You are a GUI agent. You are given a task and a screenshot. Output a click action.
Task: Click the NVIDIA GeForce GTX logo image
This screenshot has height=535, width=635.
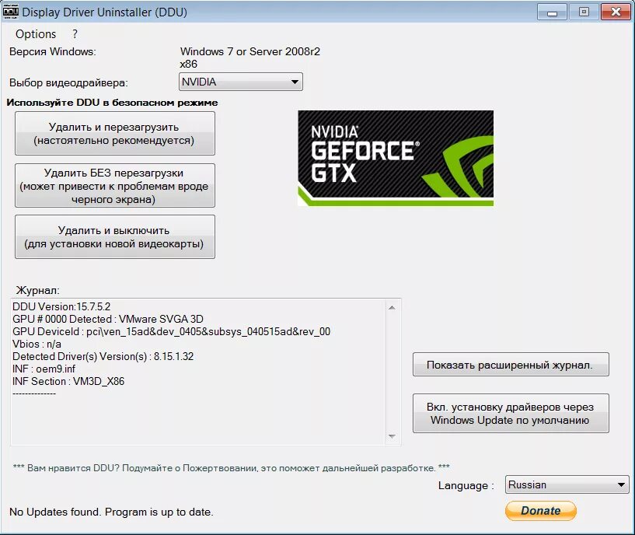(396, 158)
